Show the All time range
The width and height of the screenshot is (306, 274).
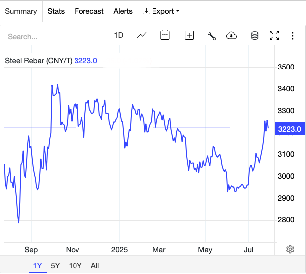95,266
